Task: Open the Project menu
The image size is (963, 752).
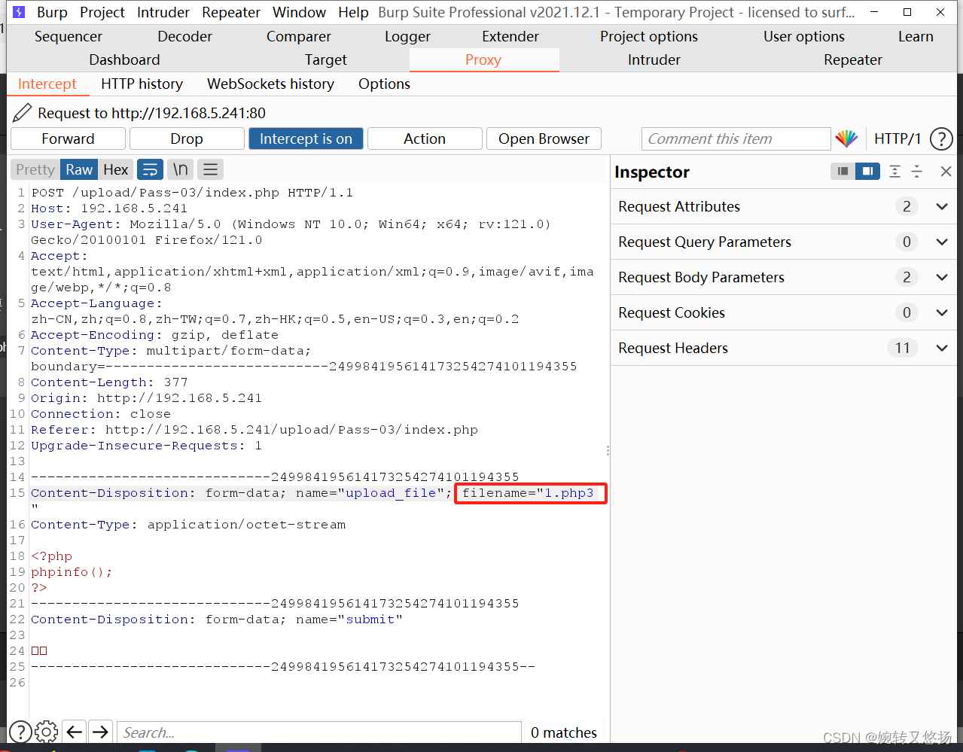Action: tap(102, 12)
